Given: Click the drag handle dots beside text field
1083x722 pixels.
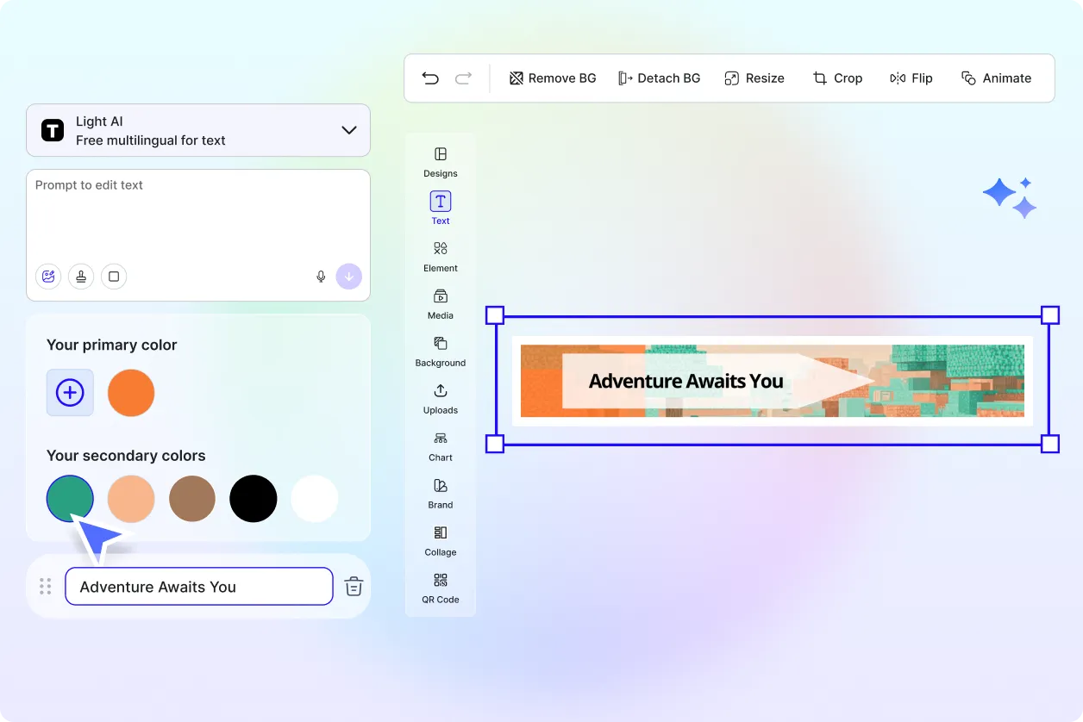Looking at the screenshot, I should [x=46, y=587].
